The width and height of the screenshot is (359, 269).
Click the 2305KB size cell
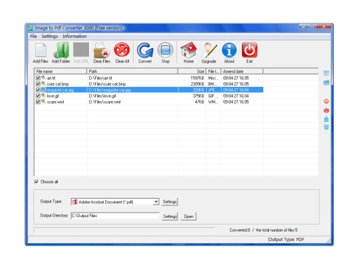point(197,84)
